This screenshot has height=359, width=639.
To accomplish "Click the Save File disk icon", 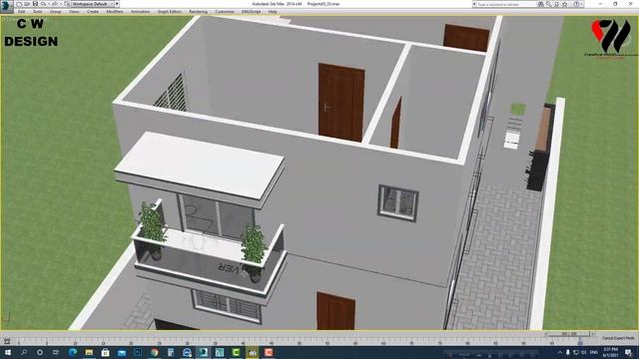I will pos(36,4).
